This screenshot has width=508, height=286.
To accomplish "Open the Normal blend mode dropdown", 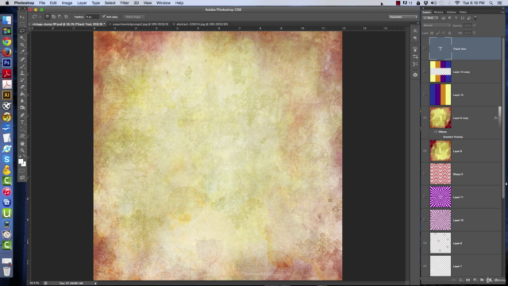I will point(437,25).
